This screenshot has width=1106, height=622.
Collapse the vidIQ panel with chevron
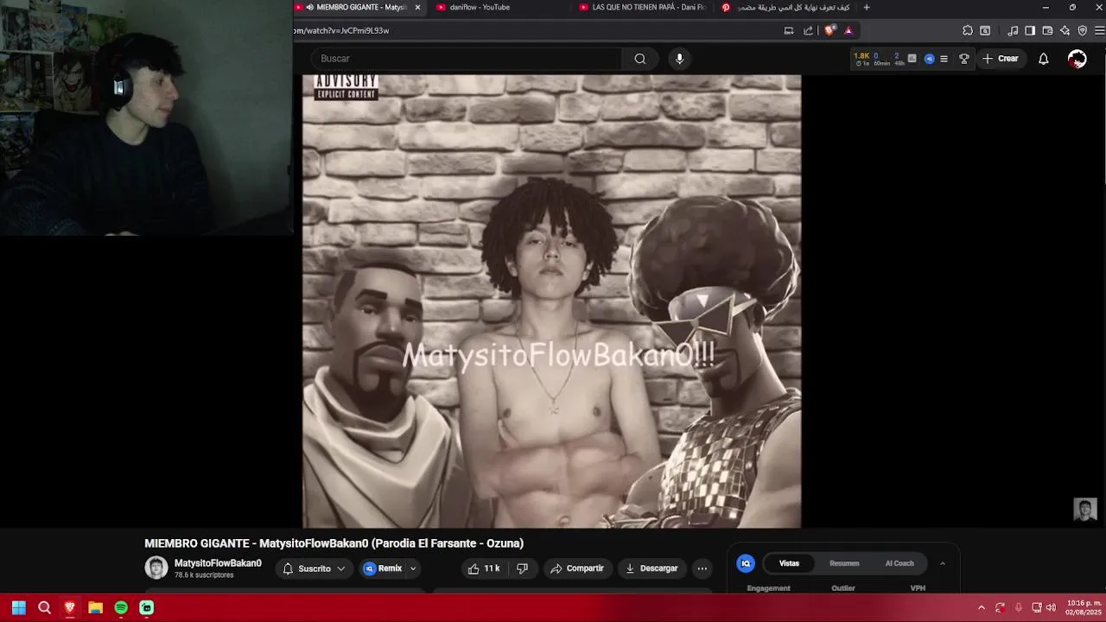(943, 563)
